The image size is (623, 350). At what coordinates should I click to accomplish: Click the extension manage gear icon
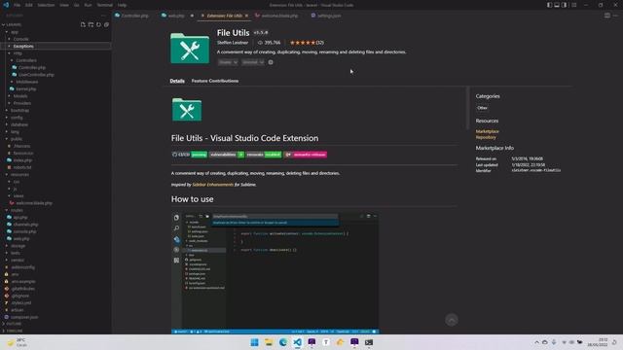271,62
